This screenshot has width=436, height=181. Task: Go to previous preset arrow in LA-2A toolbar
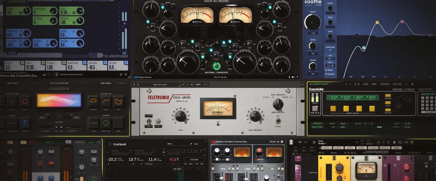pos(134,84)
